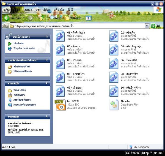Click the หน่อย นวรัตน์ folder icon in sidebar
Viewport: 165px width, 156px height.
click(10, 90)
